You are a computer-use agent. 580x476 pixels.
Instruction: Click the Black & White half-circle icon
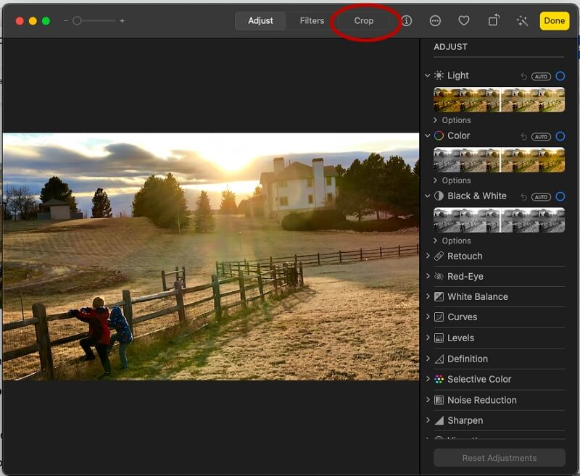click(439, 196)
